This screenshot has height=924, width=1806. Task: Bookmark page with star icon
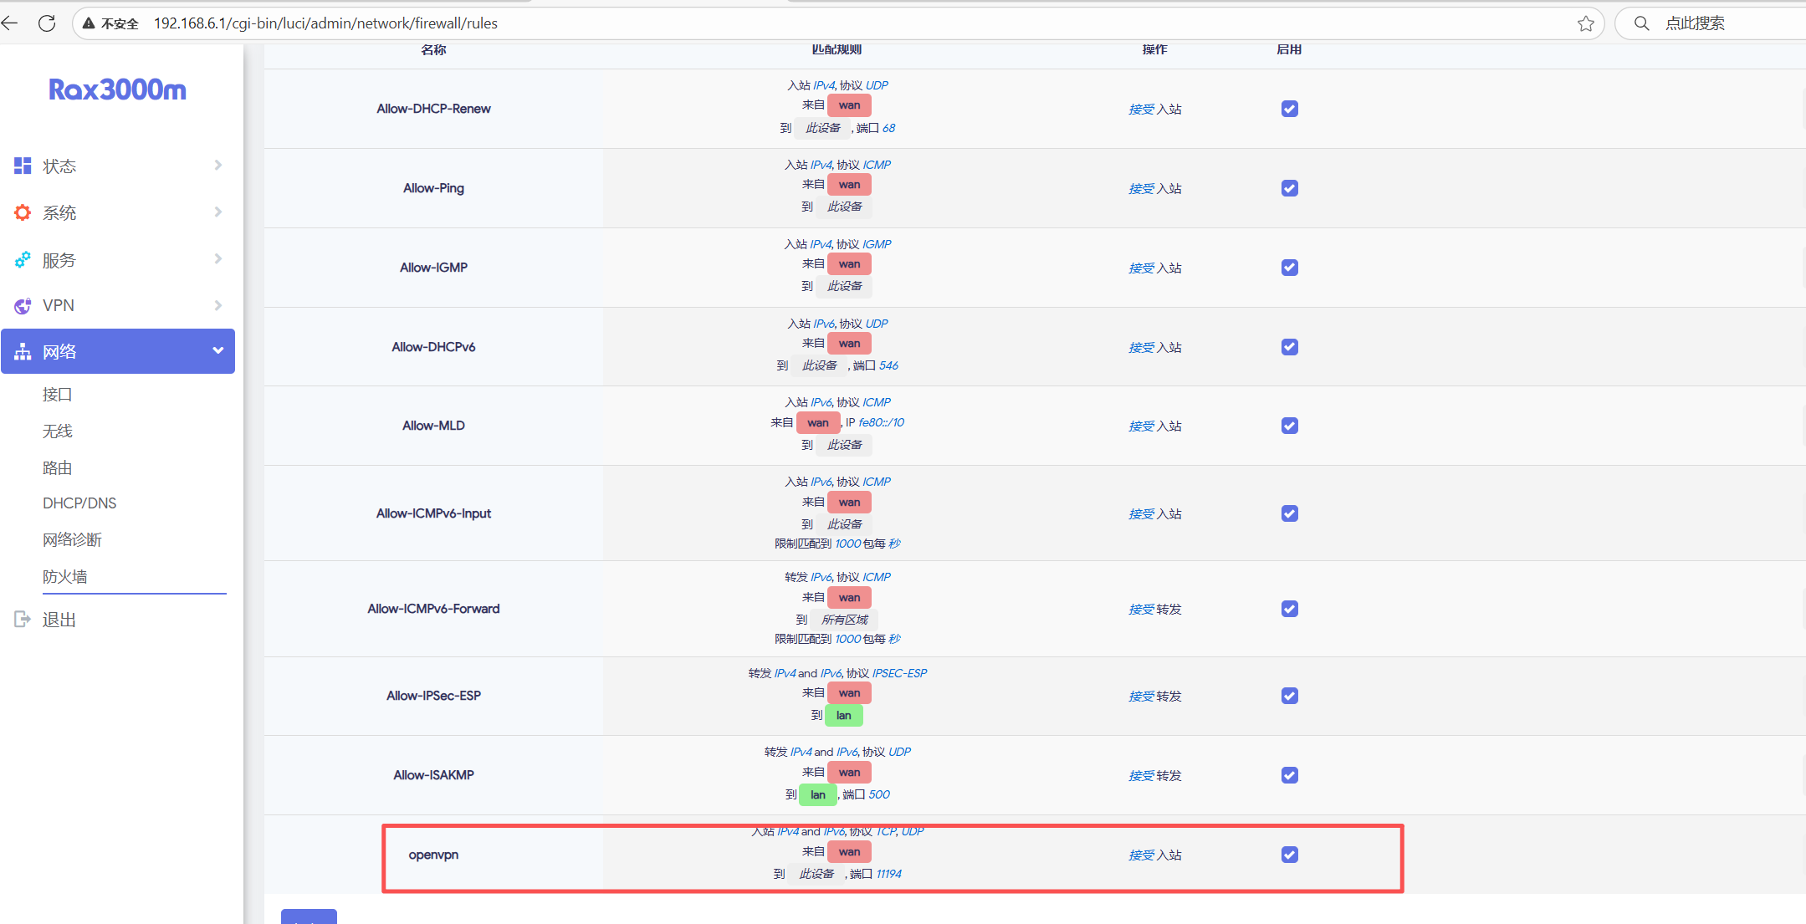pyautogui.click(x=1585, y=23)
